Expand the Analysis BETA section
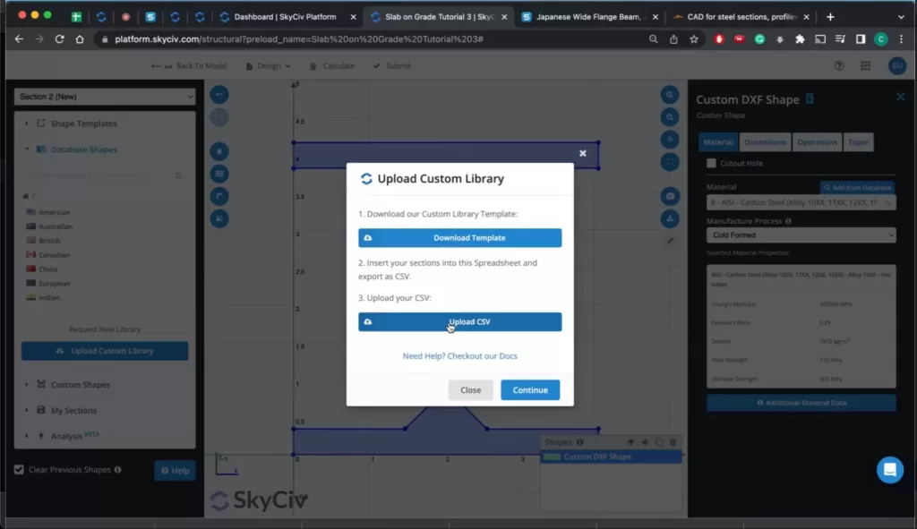Viewport: 917px width, 529px height. (x=74, y=436)
